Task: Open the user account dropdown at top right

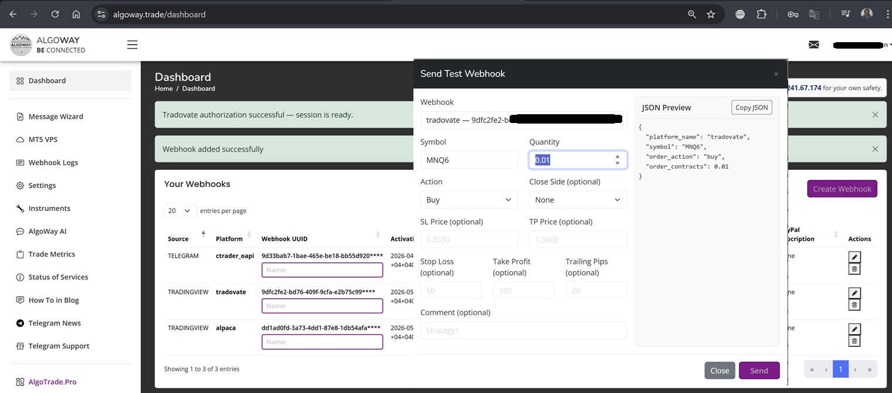Action: tap(862, 45)
